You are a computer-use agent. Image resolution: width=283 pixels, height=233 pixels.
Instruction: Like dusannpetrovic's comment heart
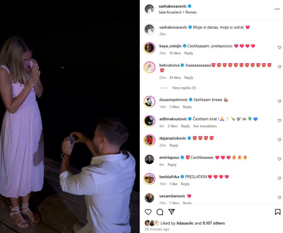tap(279, 102)
